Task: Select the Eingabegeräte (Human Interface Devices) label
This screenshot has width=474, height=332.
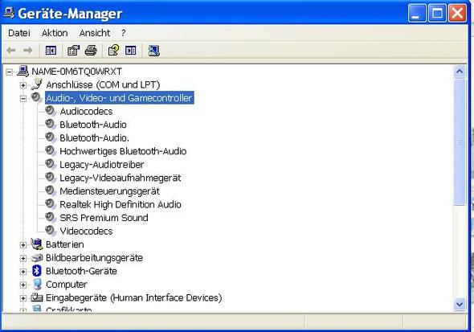Action: pyautogui.click(x=134, y=297)
